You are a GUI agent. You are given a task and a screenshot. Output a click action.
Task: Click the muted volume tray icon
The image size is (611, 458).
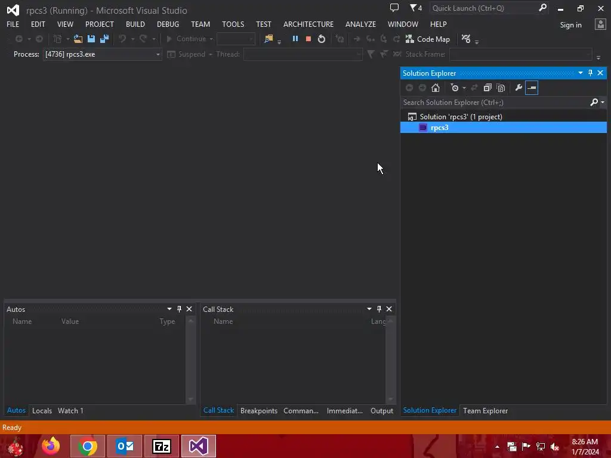pyautogui.click(x=554, y=446)
